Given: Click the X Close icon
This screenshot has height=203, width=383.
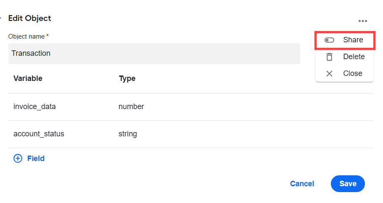Looking at the screenshot, I should pyautogui.click(x=329, y=73).
